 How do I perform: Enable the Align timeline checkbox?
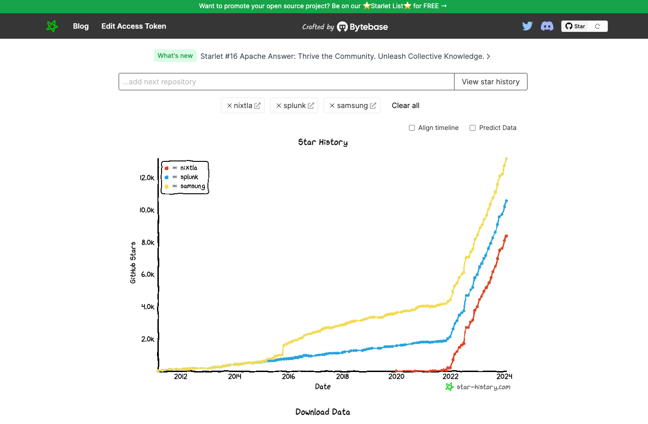pyautogui.click(x=412, y=128)
